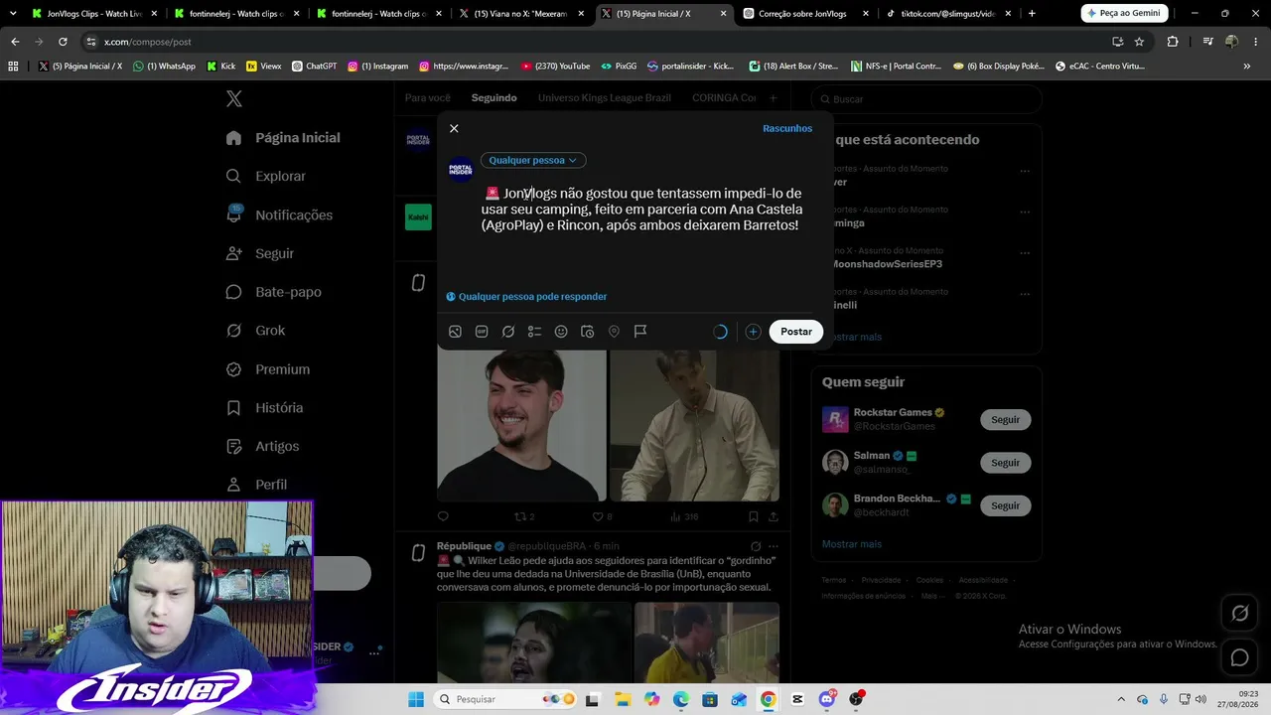Click the address bar showing x.com/compose/post
Image resolution: width=1271 pixels, height=715 pixels.
[x=596, y=42]
